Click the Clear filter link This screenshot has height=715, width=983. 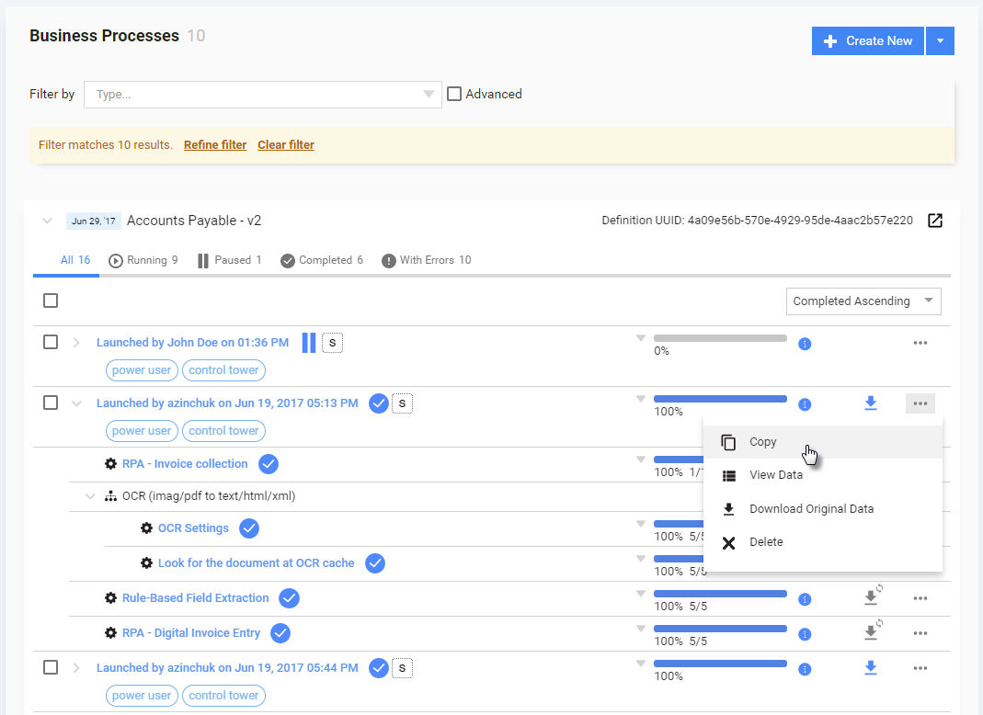[286, 145]
